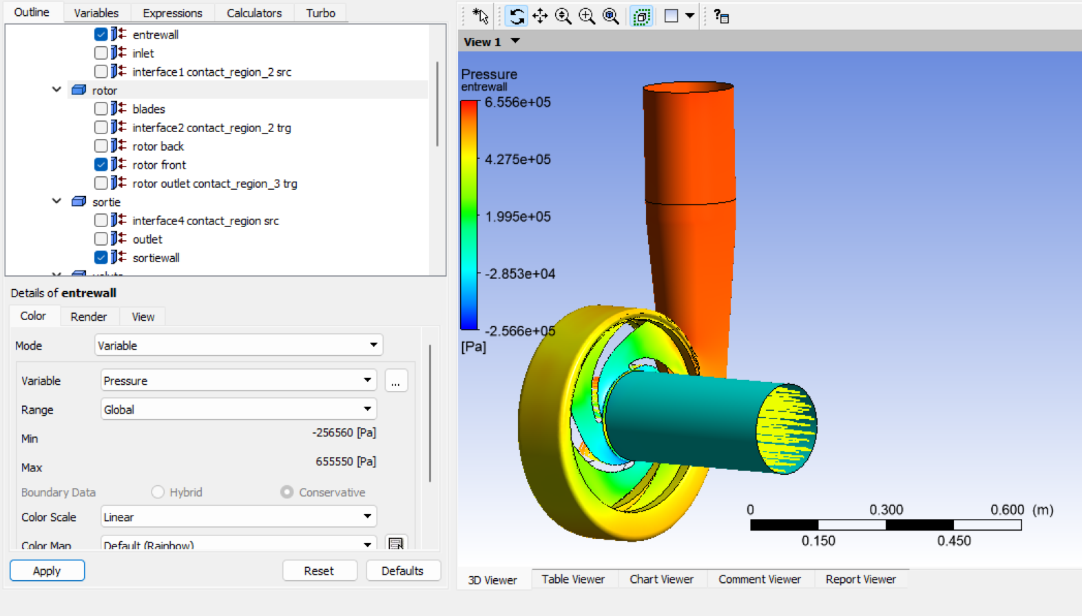Activate the Rotate view tool
The image size is (1082, 616).
pyautogui.click(x=517, y=16)
